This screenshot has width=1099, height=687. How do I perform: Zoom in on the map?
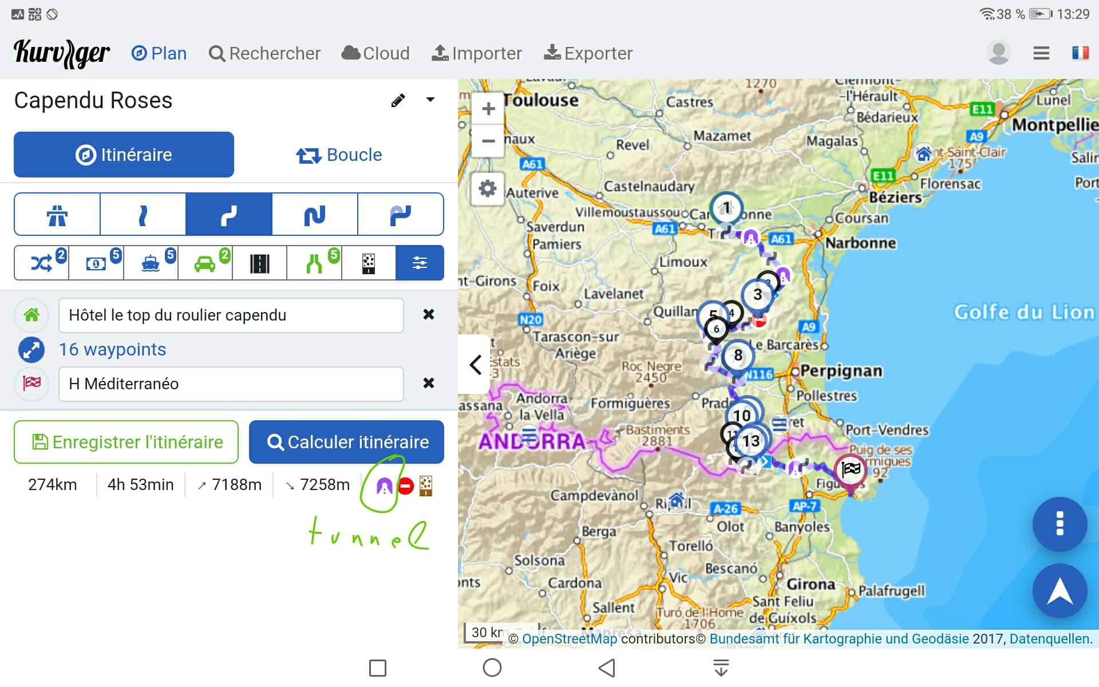[488, 109]
